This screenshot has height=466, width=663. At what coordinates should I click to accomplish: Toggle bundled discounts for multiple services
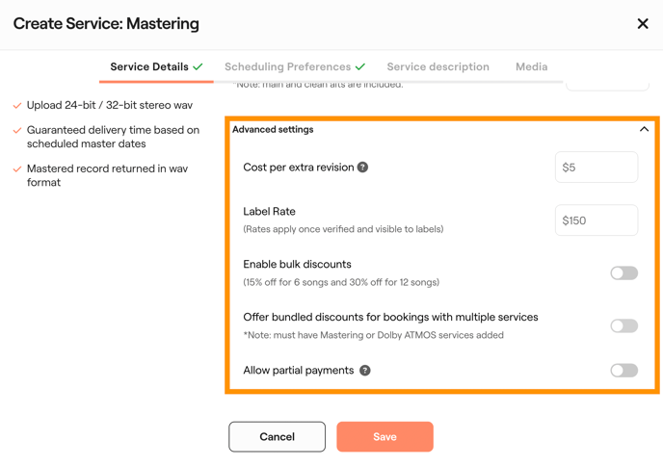click(623, 325)
